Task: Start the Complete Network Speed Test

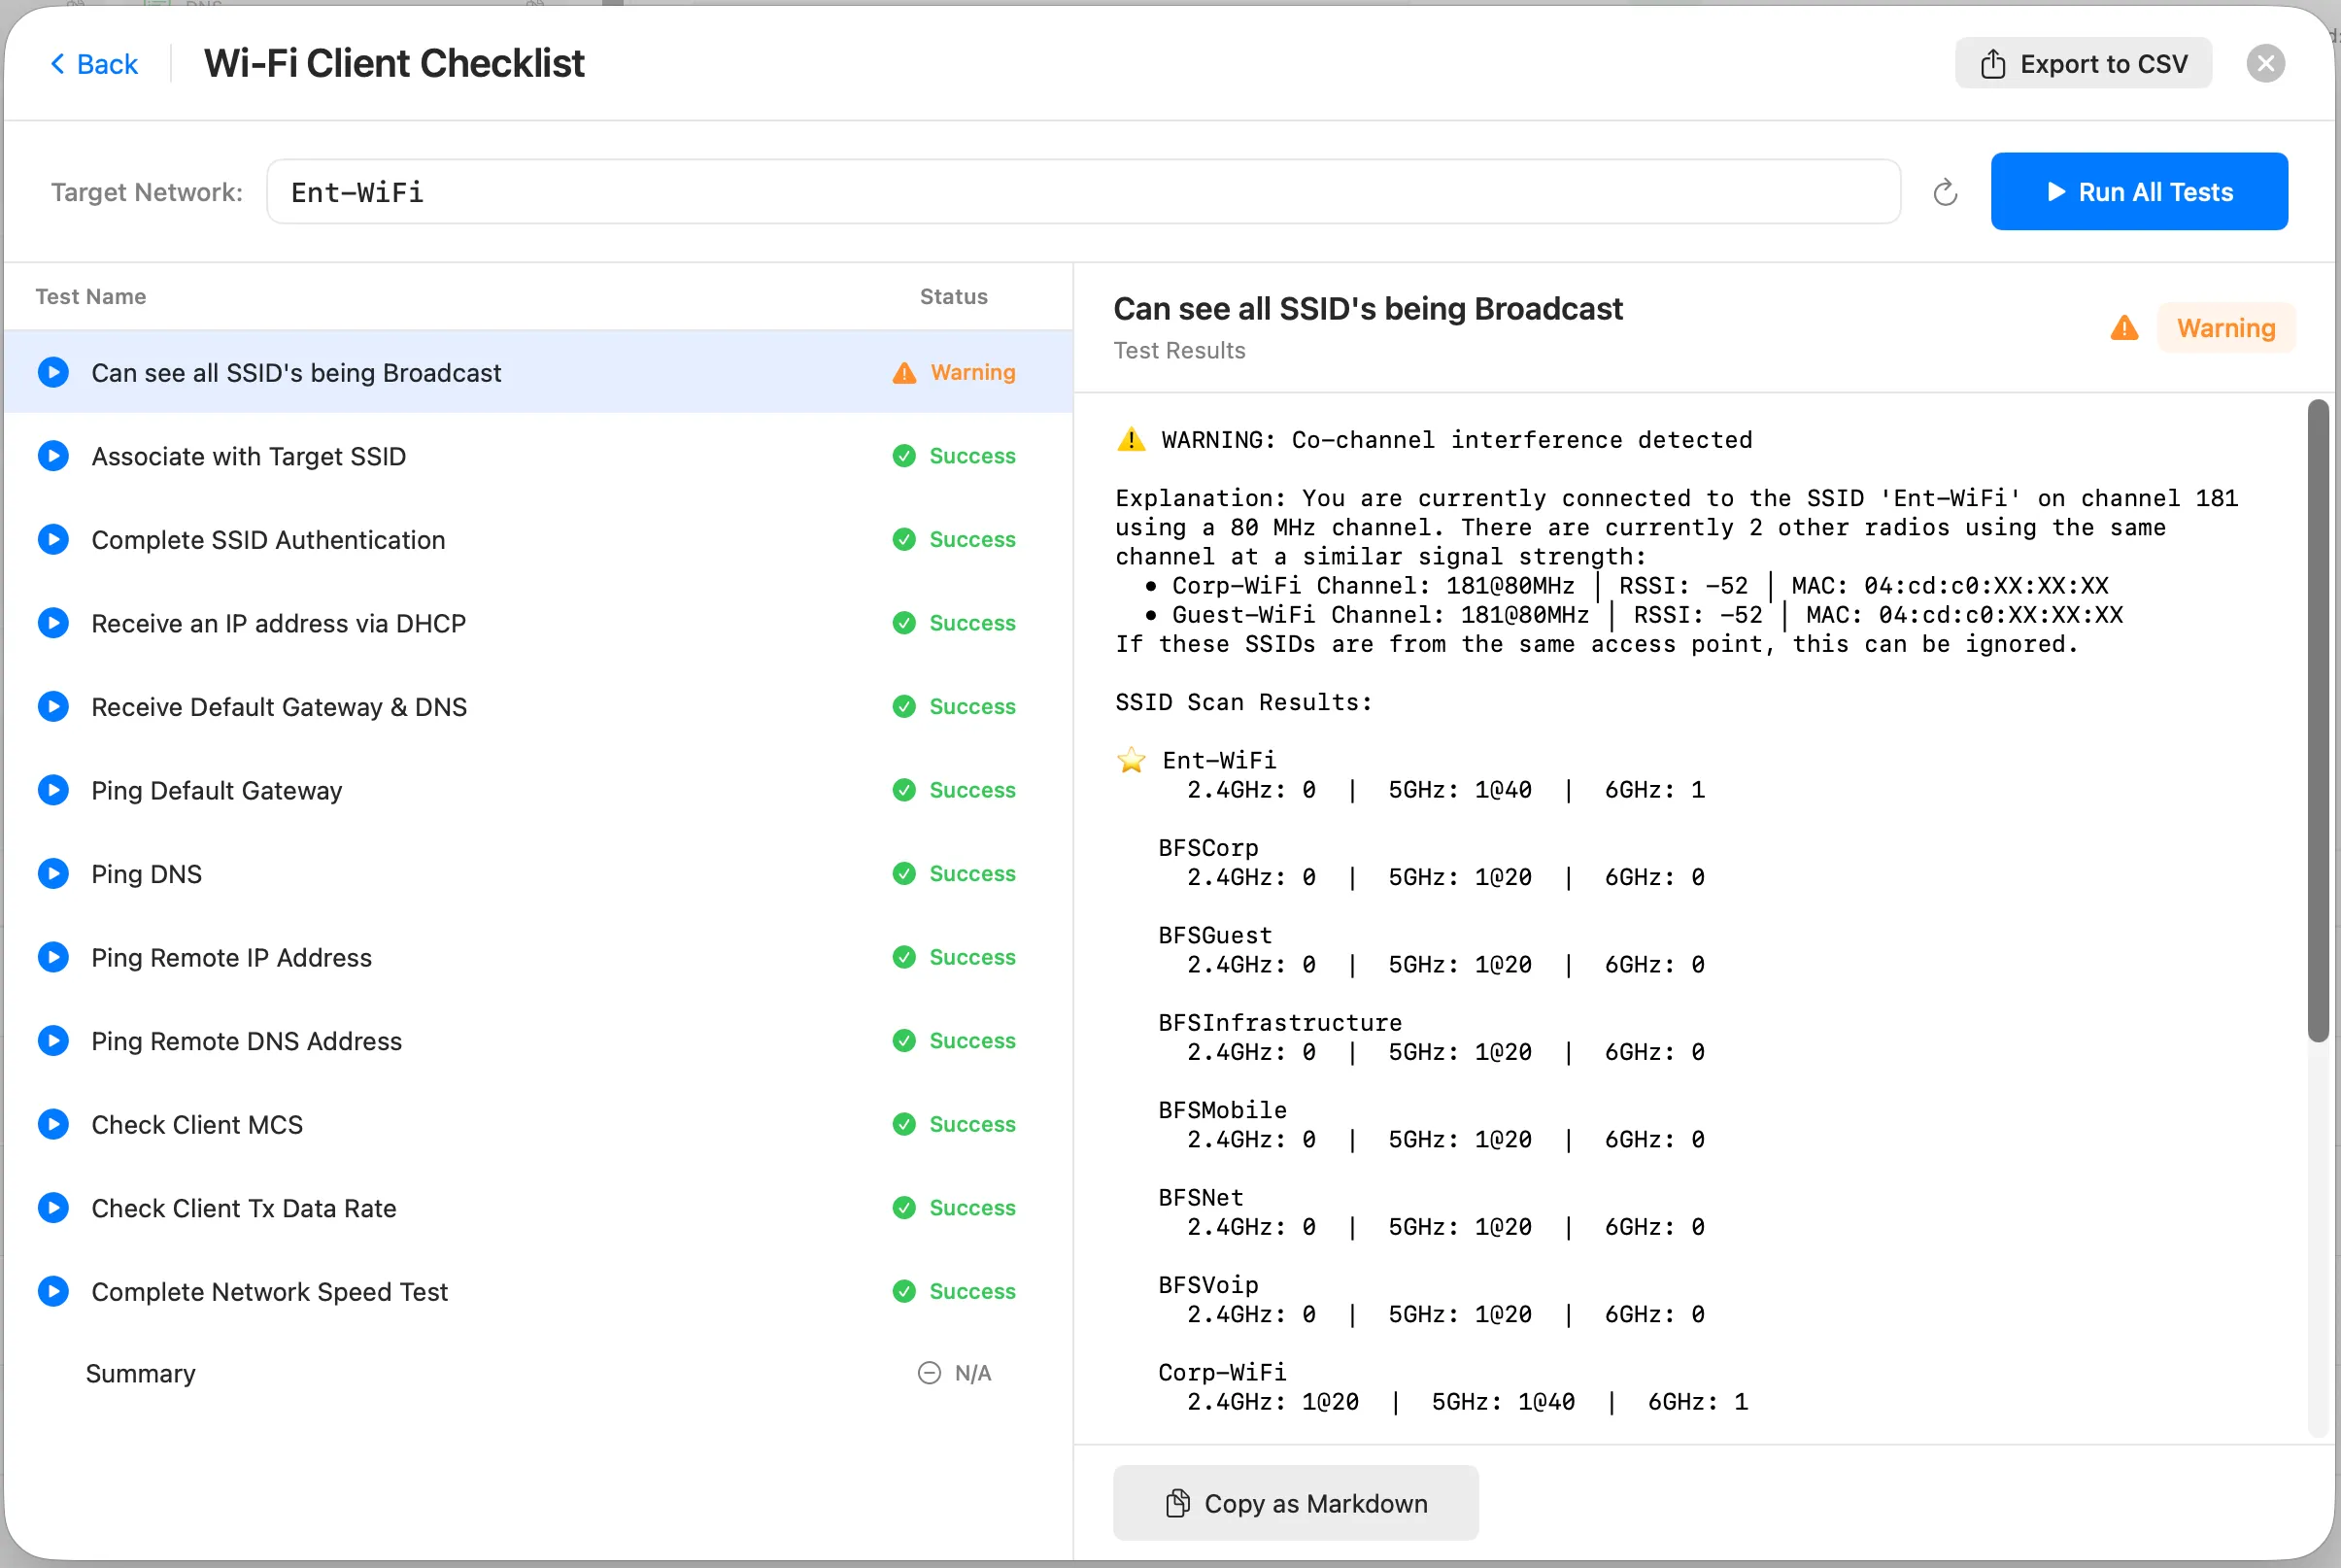Action: [x=53, y=1291]
